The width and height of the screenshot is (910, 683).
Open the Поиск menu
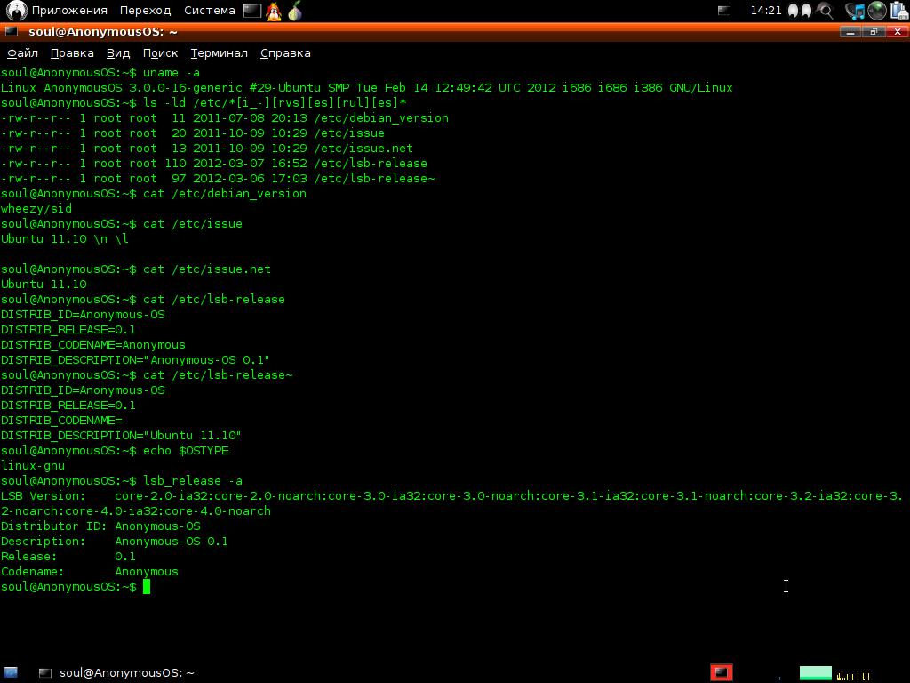coord(160,52)
